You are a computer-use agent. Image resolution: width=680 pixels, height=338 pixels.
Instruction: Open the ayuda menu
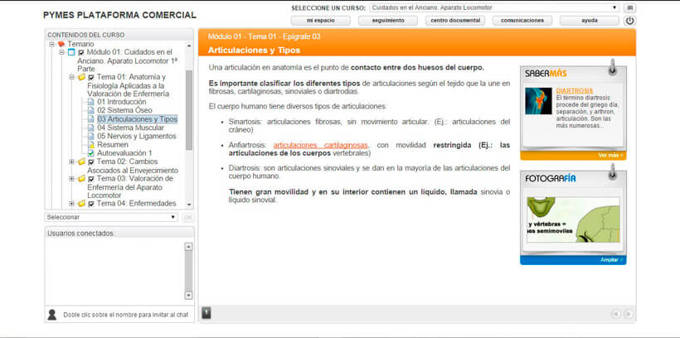point(590,21)
